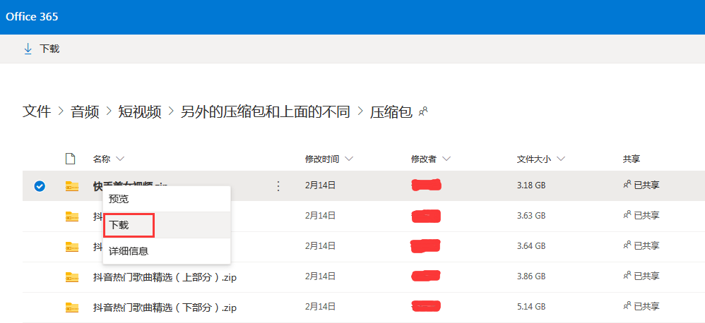
Task: Choose 详细信息 from the context menu
Action: tap(129, 250)
